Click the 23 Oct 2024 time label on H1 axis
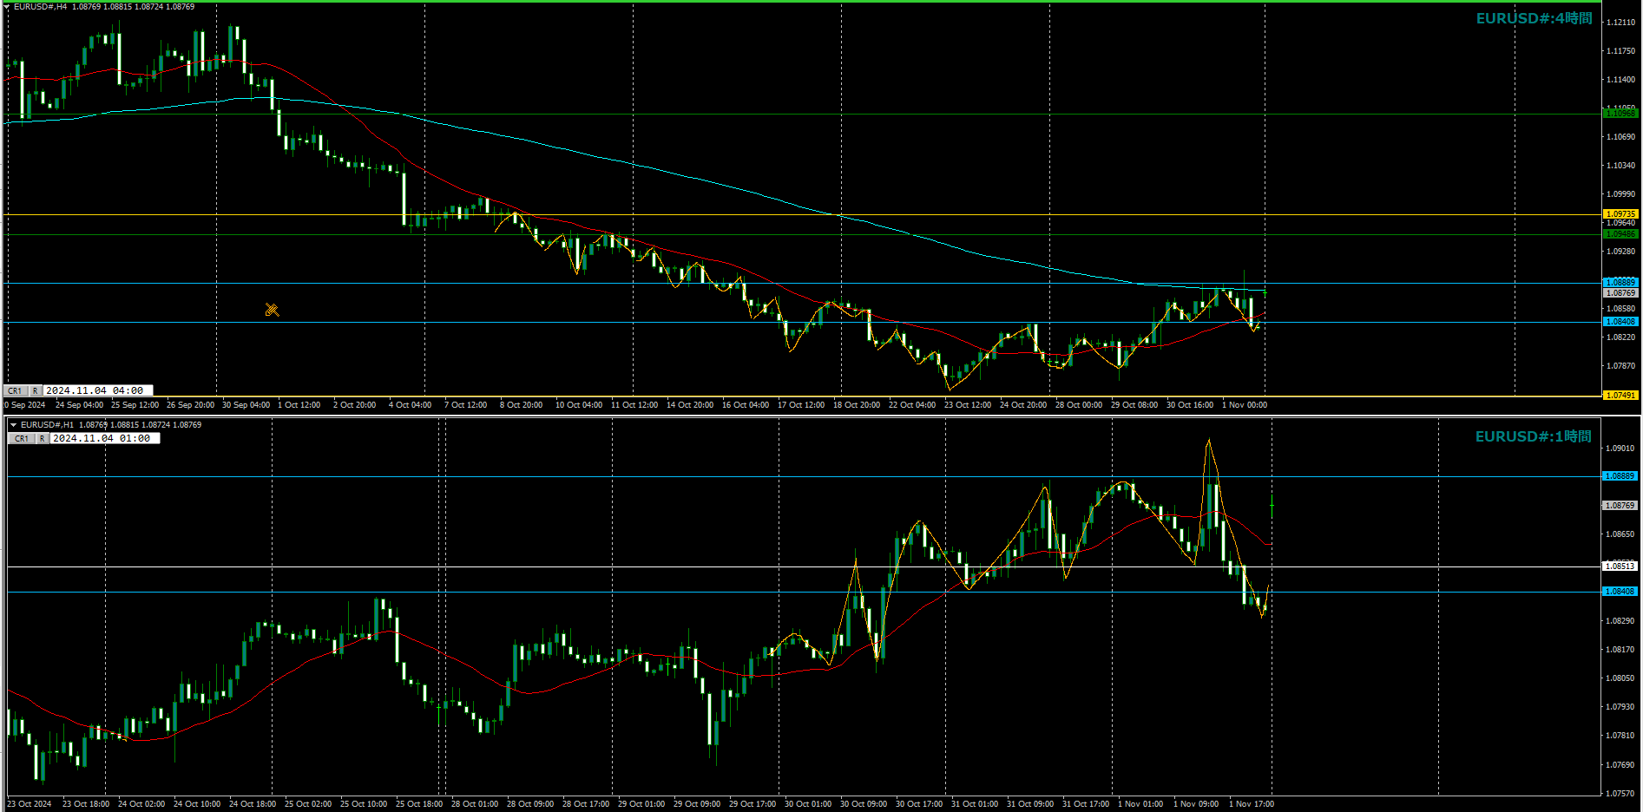Image resolution: width=1643 pixels, height=812 pixels. click(30, 804)
